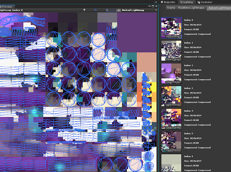231x172 pixels.
Task: Click the 'Index: 2' label
Action: click(188, 65)
